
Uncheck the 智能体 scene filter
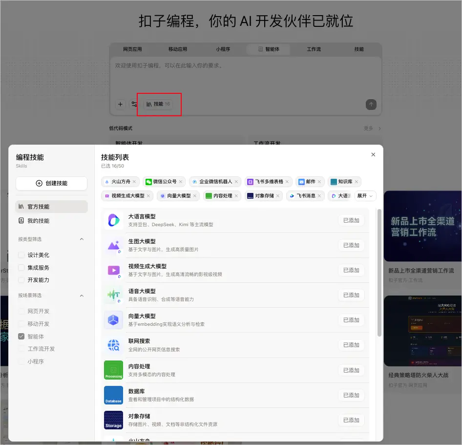pyautogui.click(x=21, y=336)
